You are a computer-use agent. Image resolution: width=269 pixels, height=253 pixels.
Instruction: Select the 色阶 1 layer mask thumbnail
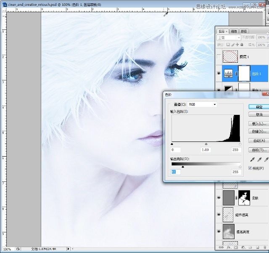[x=244, y=74]
